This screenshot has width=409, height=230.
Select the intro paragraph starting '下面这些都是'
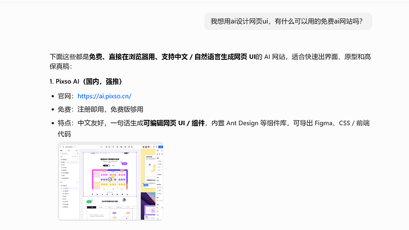(210, 62)
